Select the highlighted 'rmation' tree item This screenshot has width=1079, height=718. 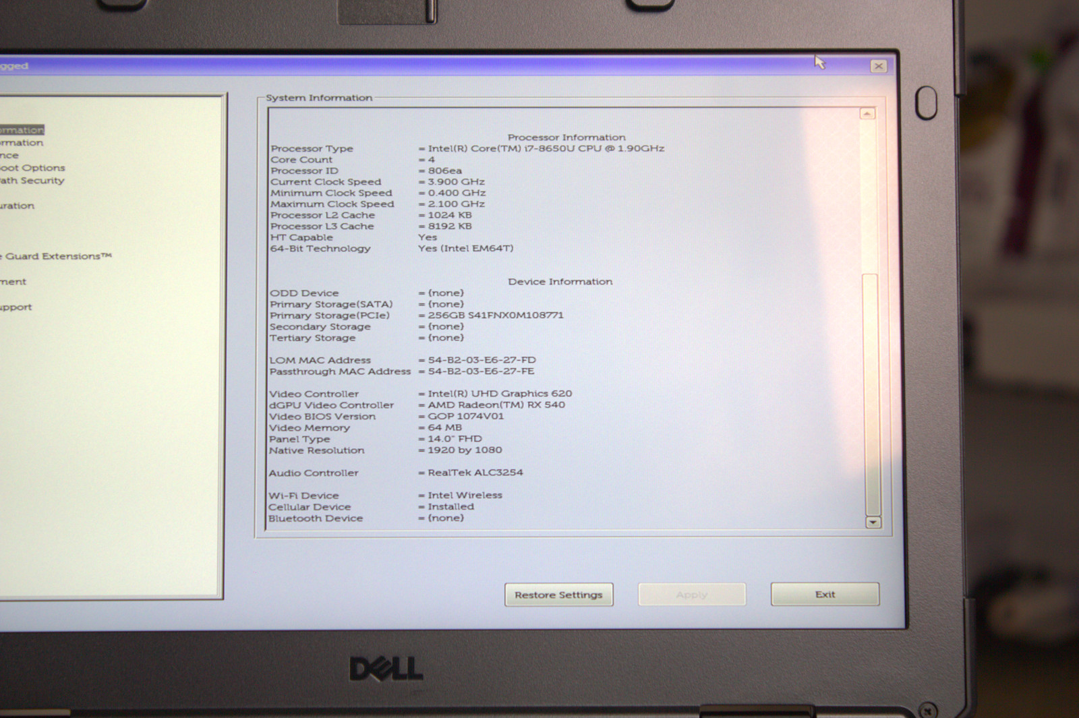[22, 130]
